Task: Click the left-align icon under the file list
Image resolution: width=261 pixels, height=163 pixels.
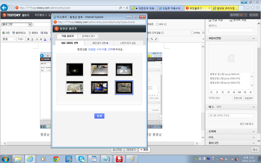Action: 211,92
